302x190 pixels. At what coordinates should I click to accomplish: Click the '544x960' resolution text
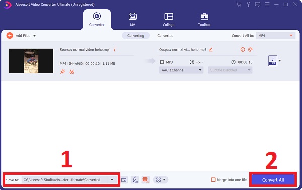76,64
